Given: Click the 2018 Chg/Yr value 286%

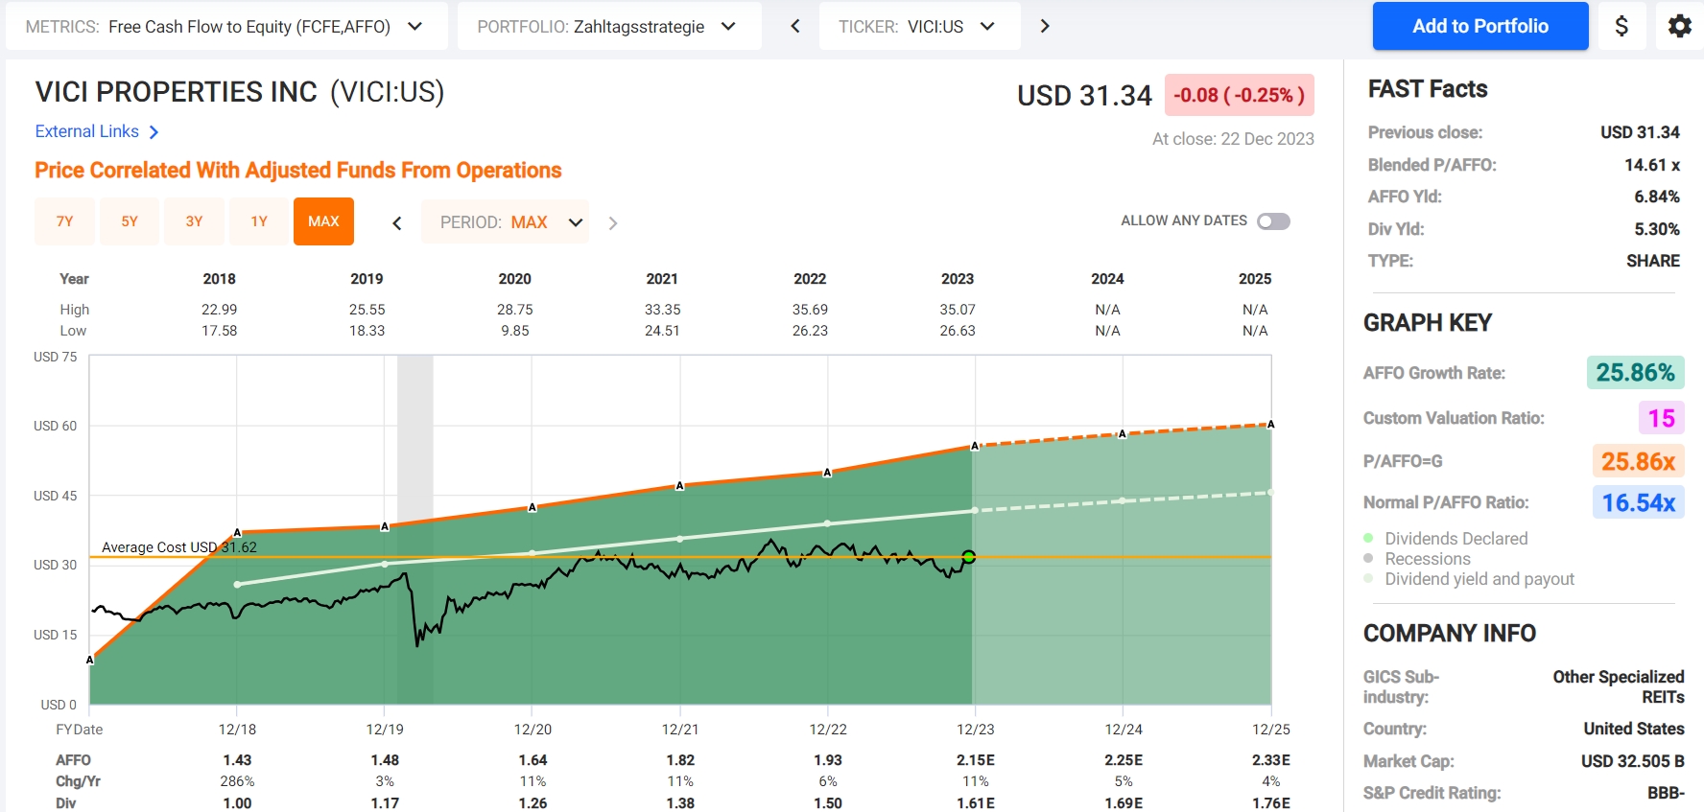Looking at the screenshot, I should point(237,781).
